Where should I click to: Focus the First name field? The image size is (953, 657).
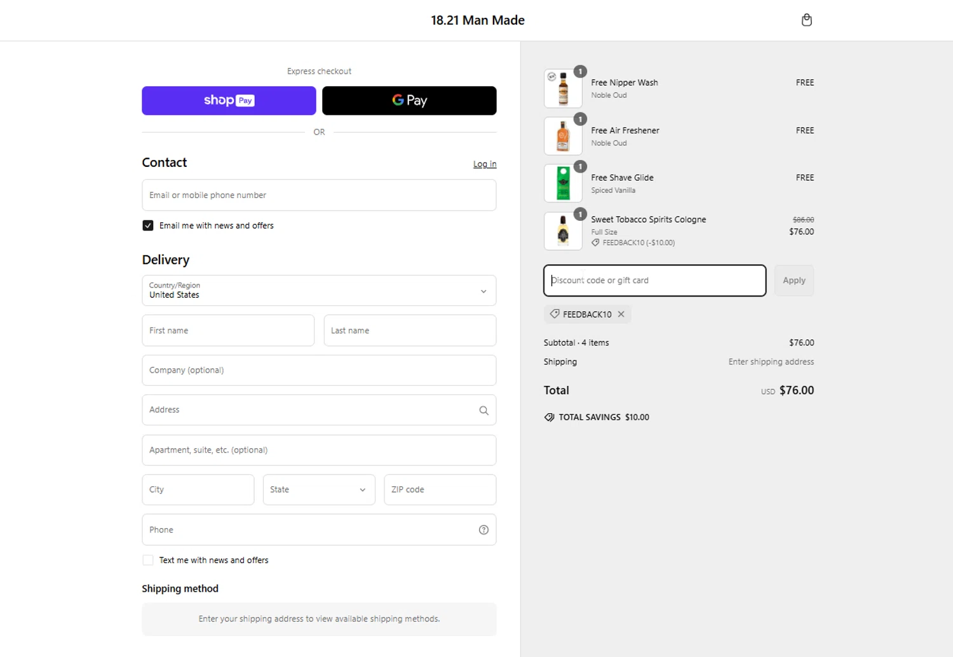228,331
